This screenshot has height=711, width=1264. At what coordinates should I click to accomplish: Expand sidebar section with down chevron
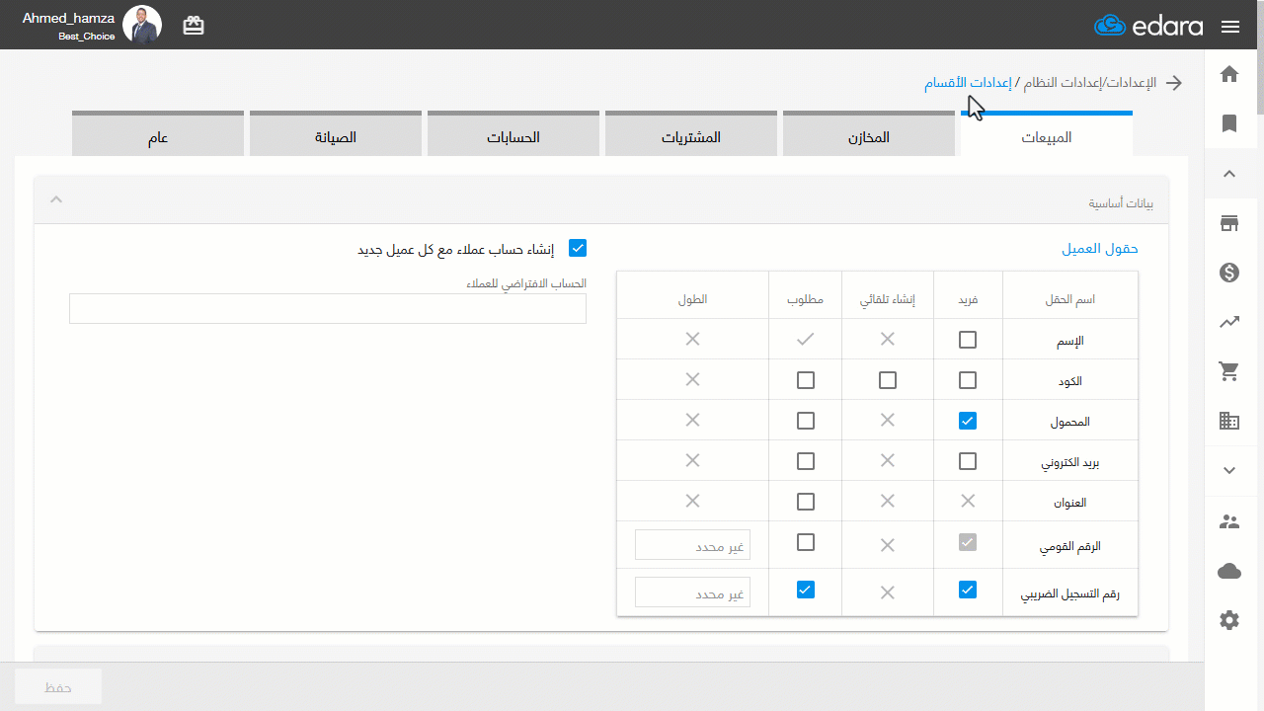coord(1229,470)
